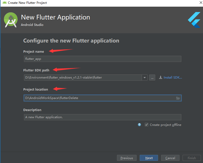Click the ellipsis browse button for SDK path
Viewport: 203px width, 163px height.
[x=152, y=78]
